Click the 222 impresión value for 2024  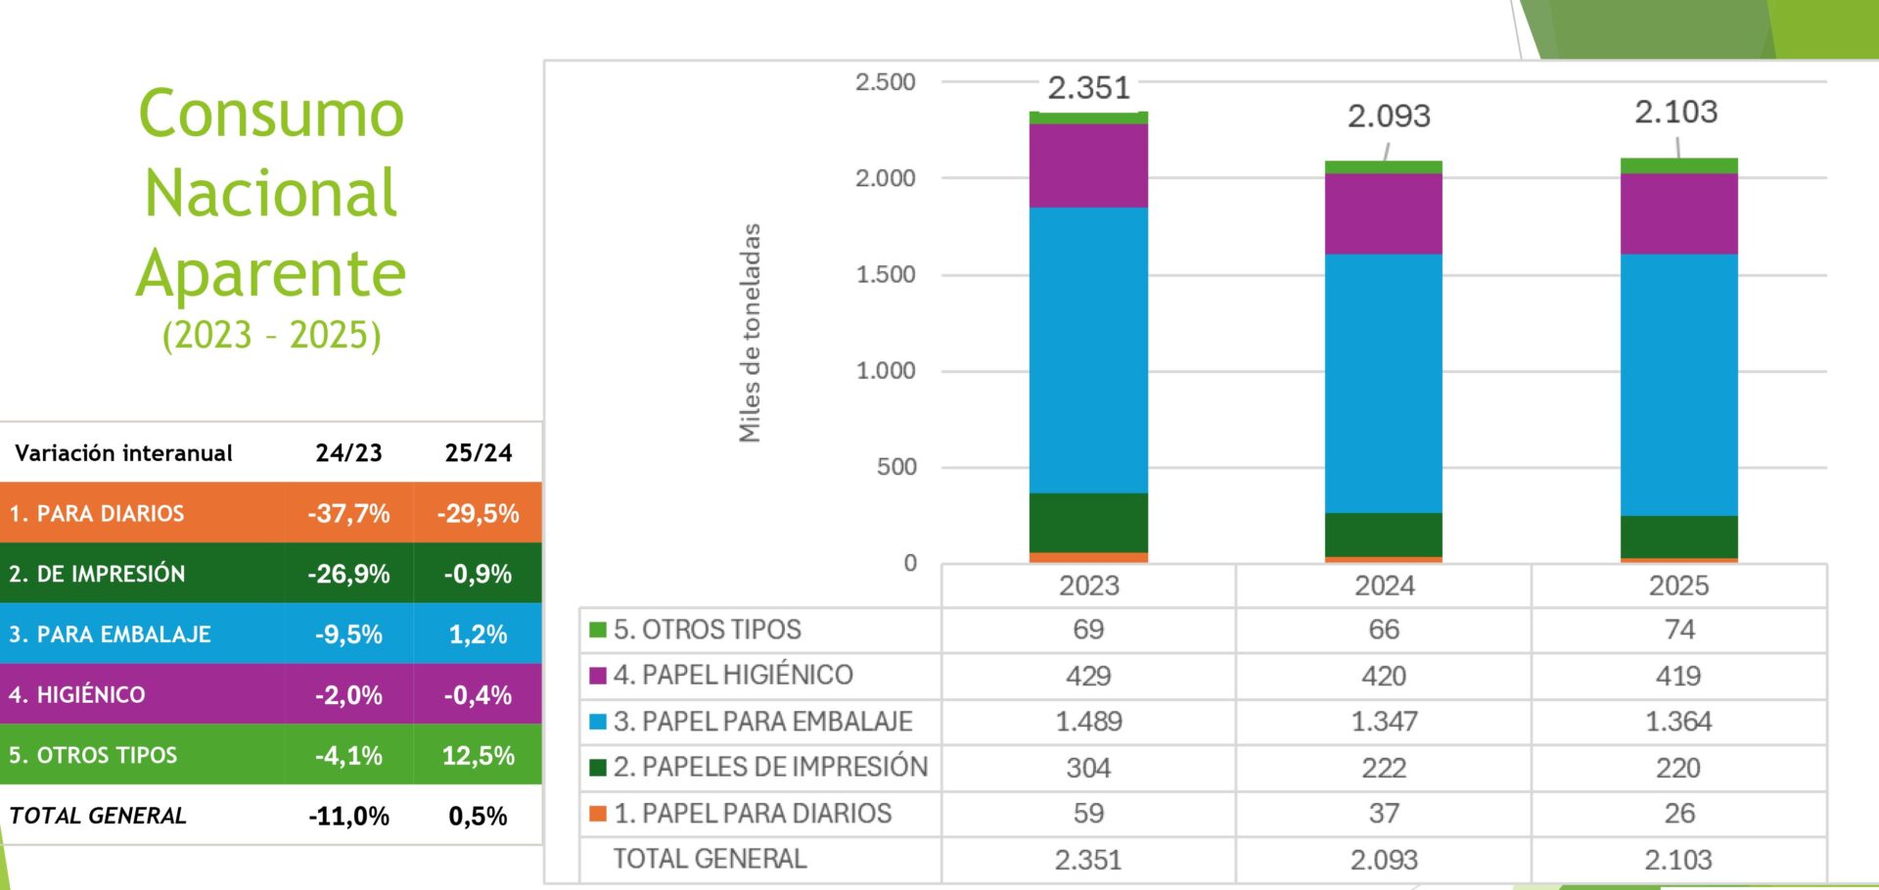click(1384, 768)
